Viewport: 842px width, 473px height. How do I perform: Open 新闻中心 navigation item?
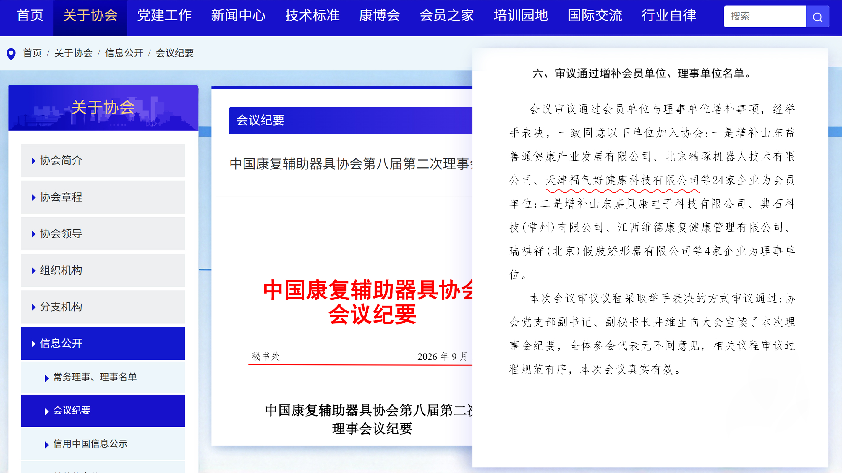238,15
